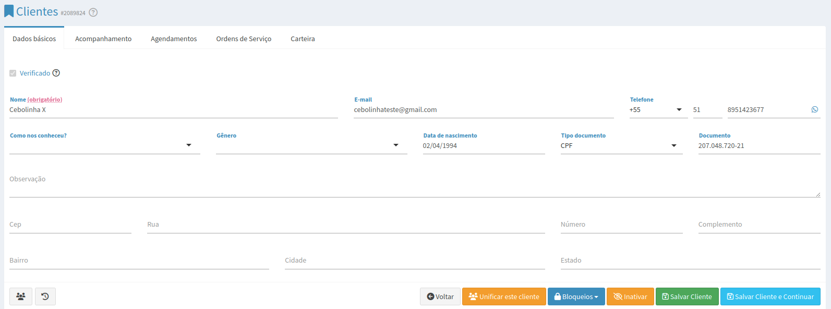
Task: Switch to the Acompanhamento tab
Action: (x=103, y=39)
